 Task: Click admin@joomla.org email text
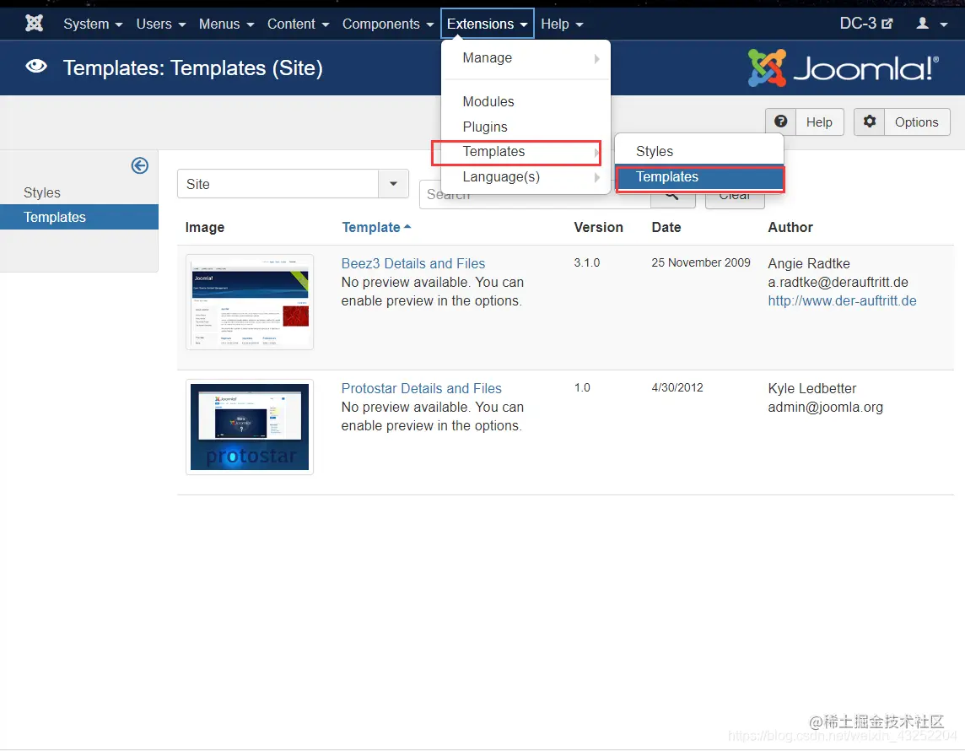825,407
